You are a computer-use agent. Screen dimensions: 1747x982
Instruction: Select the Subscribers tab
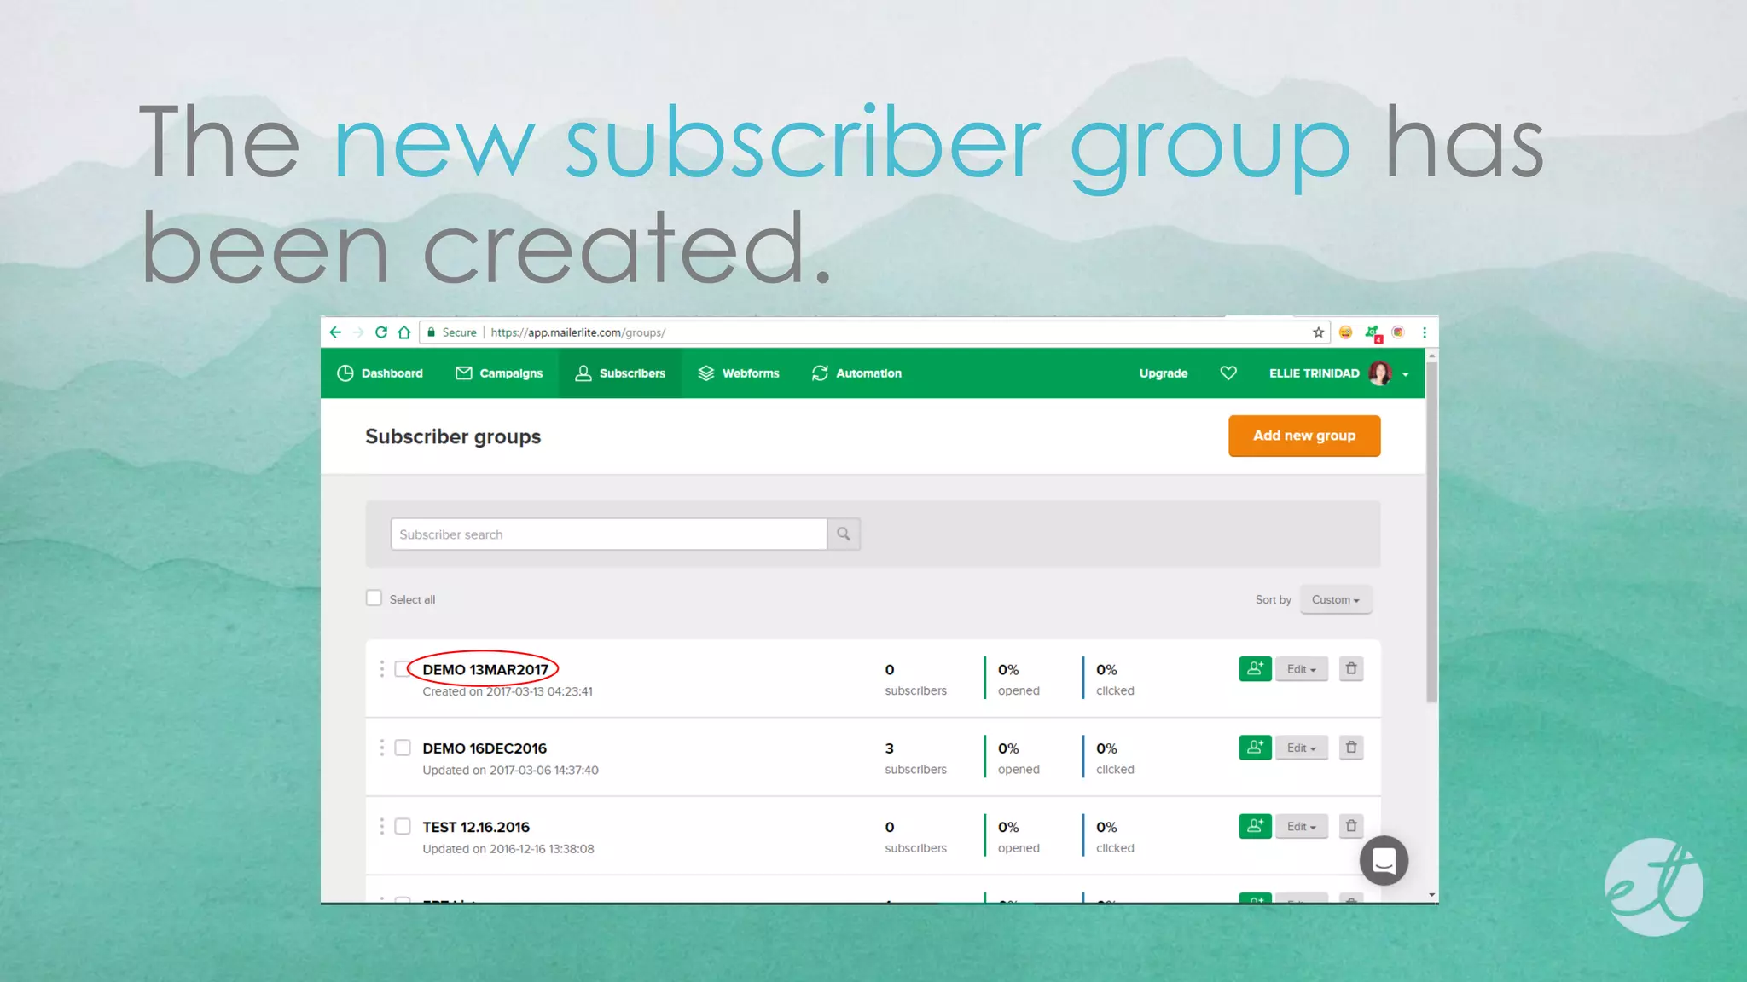click(620, 373)
